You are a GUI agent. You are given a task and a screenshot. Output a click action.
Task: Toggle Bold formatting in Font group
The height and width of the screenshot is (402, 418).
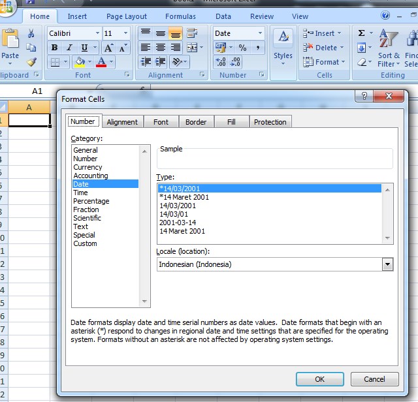point(54,48)
